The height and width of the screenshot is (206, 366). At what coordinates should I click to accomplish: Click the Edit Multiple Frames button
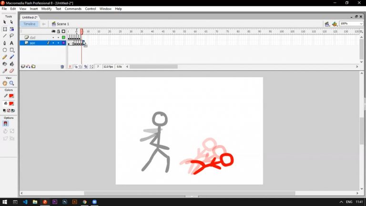tap(86, 67)
